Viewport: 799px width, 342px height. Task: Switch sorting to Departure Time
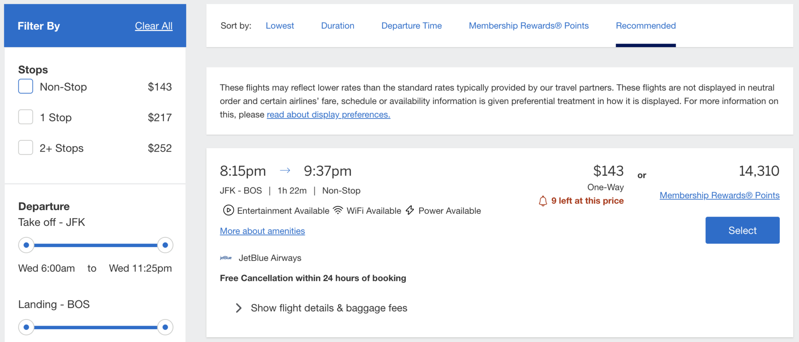[411, 25]
